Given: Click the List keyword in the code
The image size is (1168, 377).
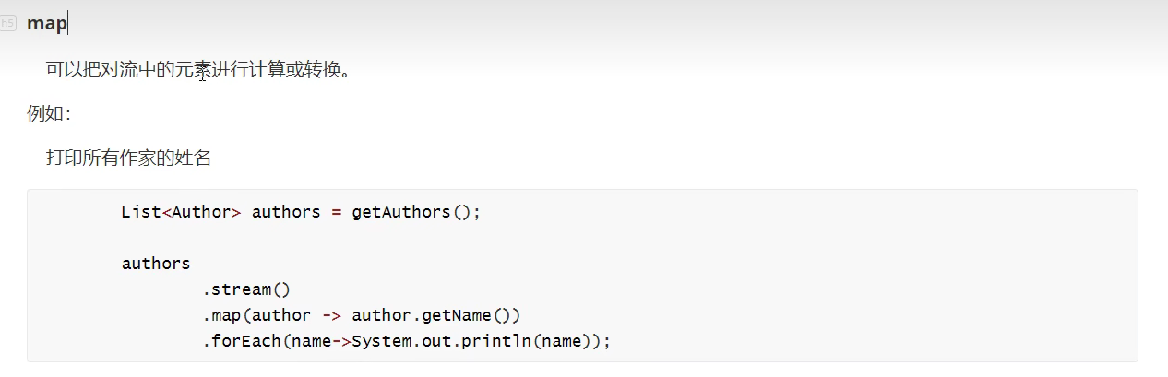Looking at the screenshot, I should tap(141, 212).
